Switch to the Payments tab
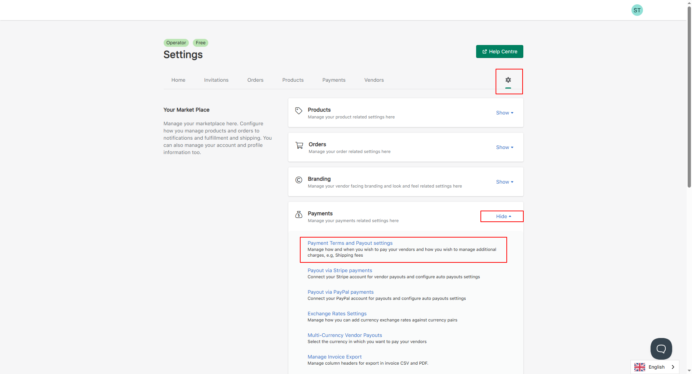692x374 pixels. coord(334,80)
